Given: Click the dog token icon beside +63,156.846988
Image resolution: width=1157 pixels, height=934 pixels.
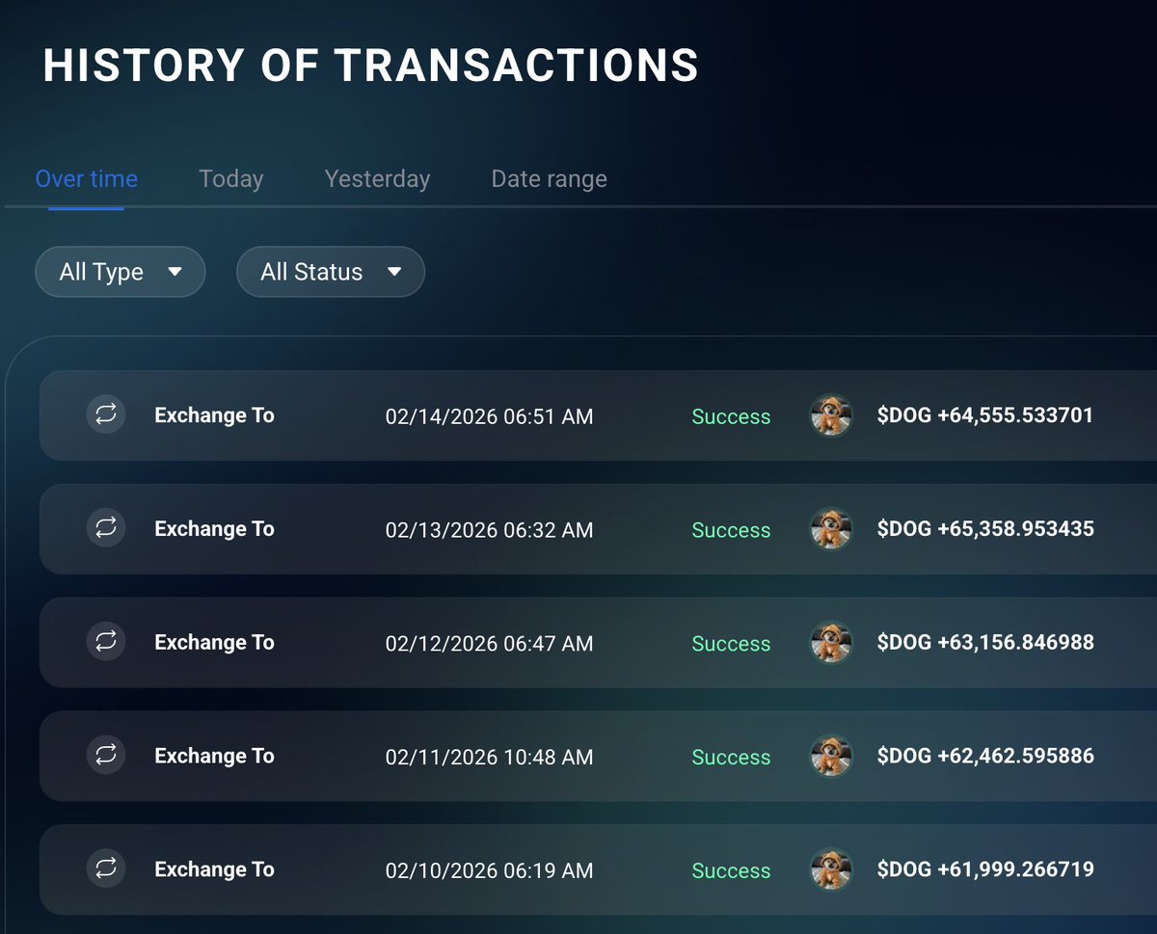Looking at the screenshot, I should point(831,642).
